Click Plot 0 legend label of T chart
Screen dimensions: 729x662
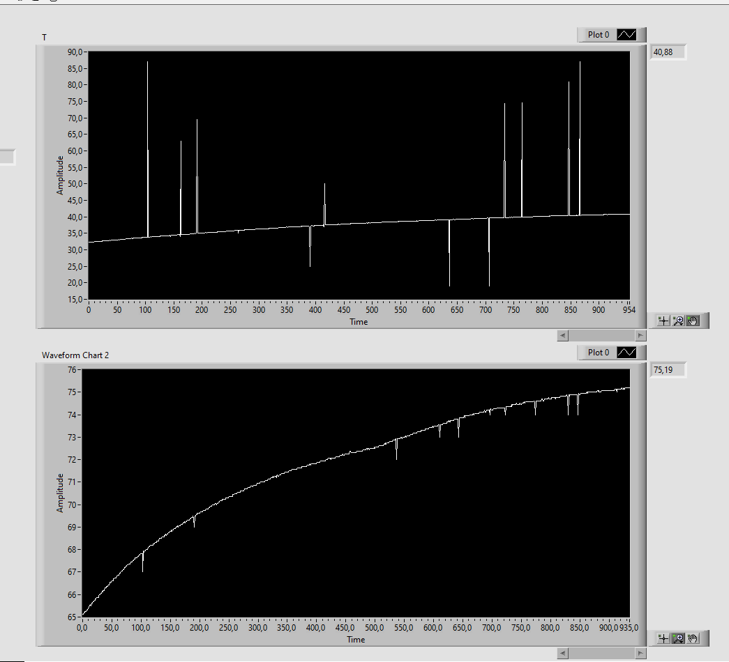click(x=598, y=35)
